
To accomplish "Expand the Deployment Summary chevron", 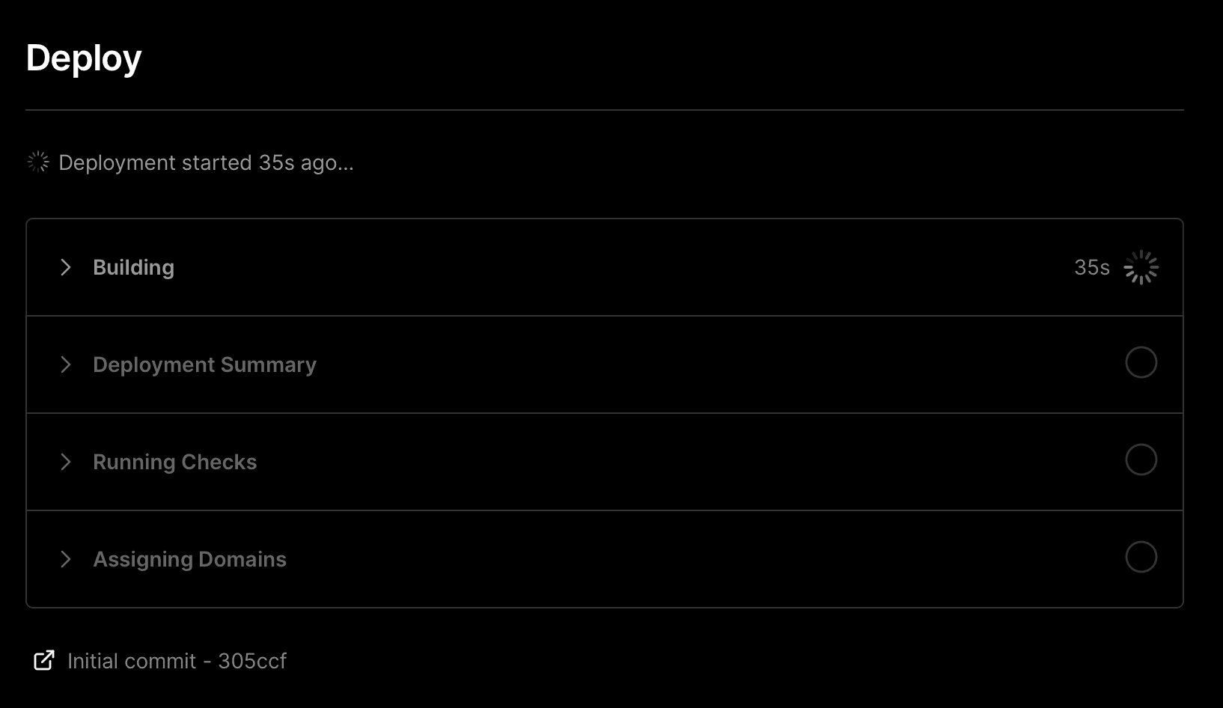I will coord(66,364).
